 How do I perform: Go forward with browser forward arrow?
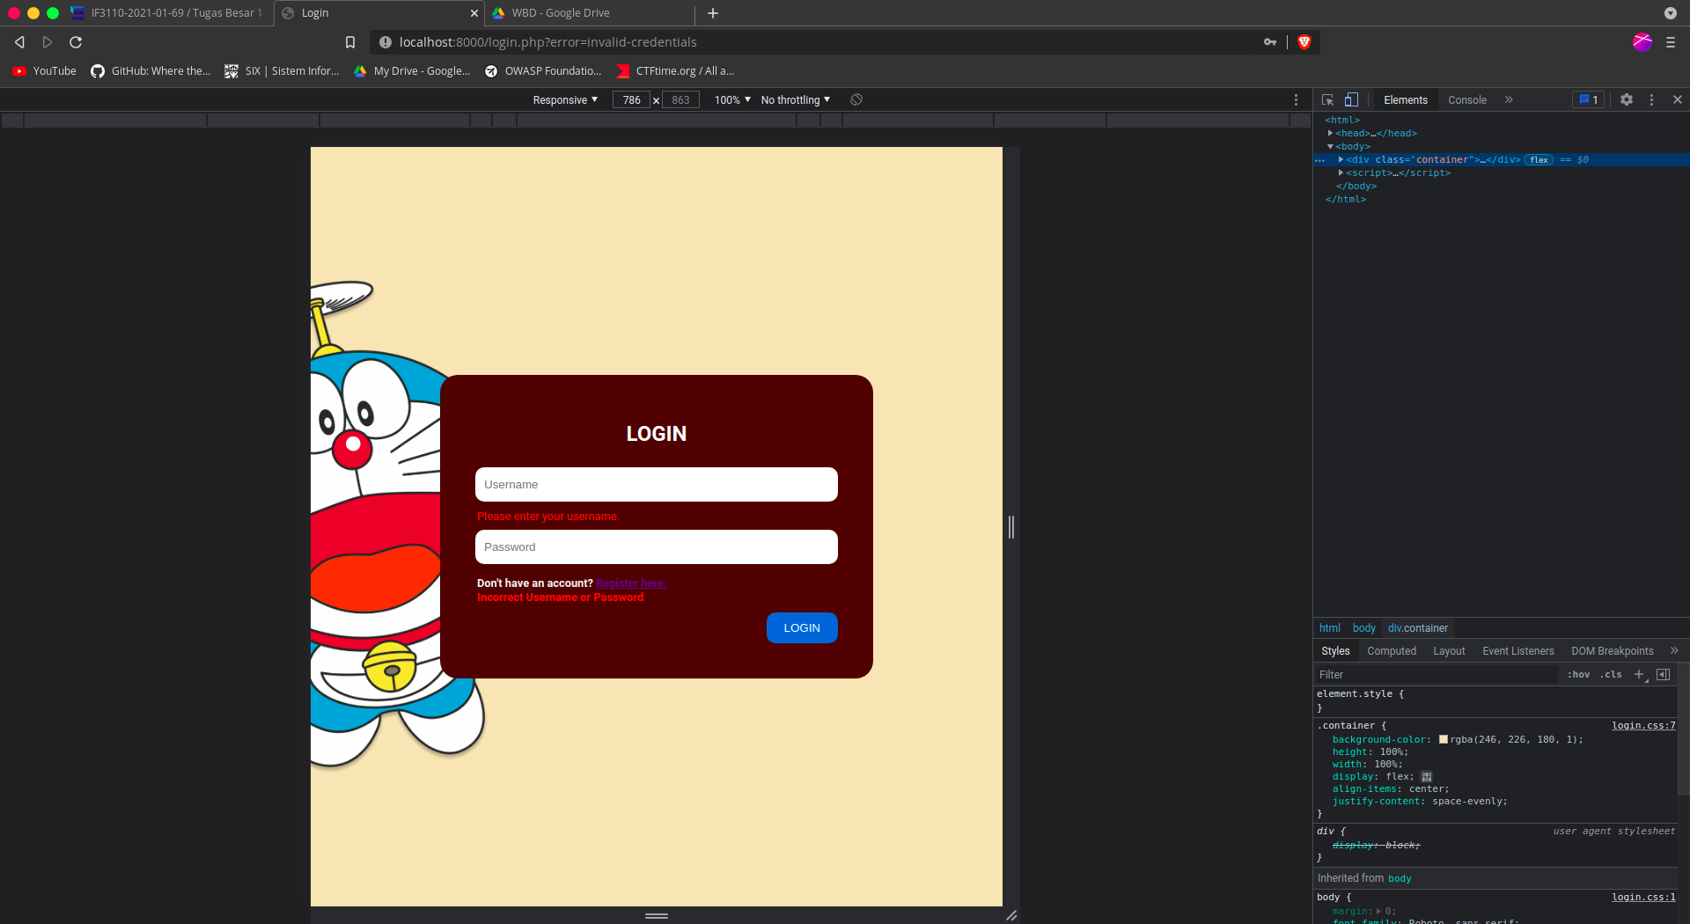[x=48, y=42]
